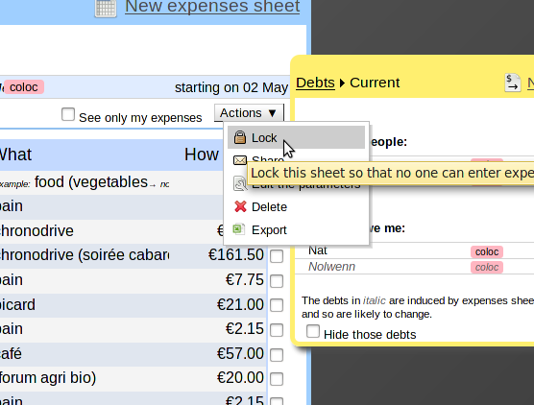Check the box for the €161.50 chronodrive expense
534x405 pixels.
click(x=277, y=256)
